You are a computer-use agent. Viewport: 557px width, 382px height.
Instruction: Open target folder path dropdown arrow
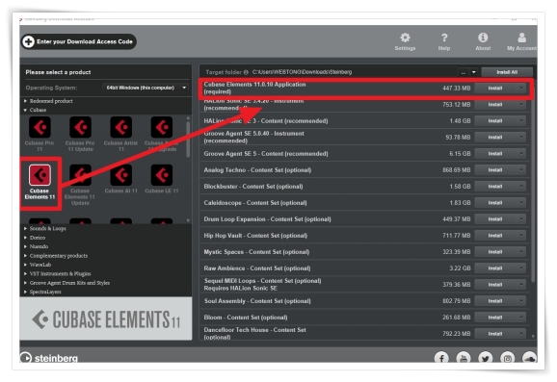[x=473, y=72]
